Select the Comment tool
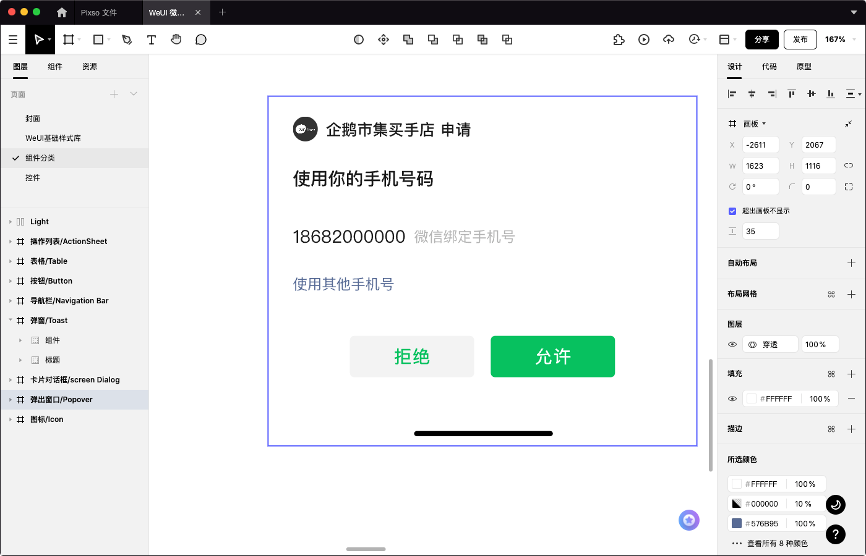Image resolution: width=866 pixels, height=556 pixels. 201,40
